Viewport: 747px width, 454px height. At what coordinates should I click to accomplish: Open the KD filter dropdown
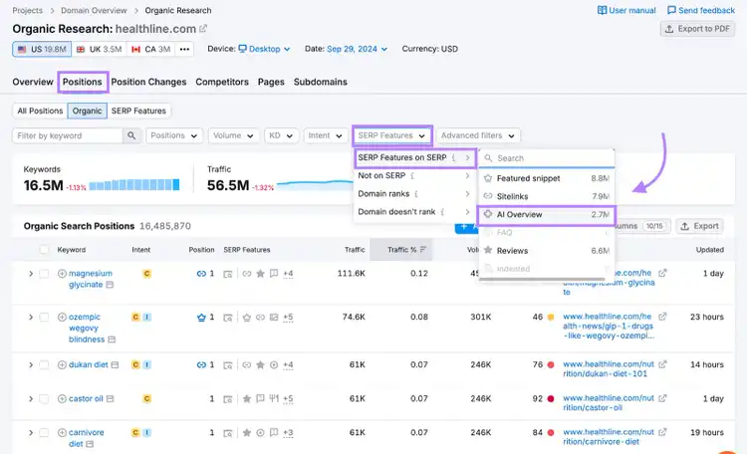[281, 135]
